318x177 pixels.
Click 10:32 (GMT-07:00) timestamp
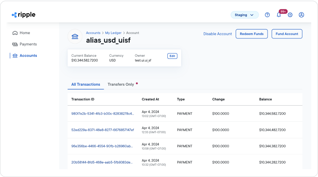[154, 165]
